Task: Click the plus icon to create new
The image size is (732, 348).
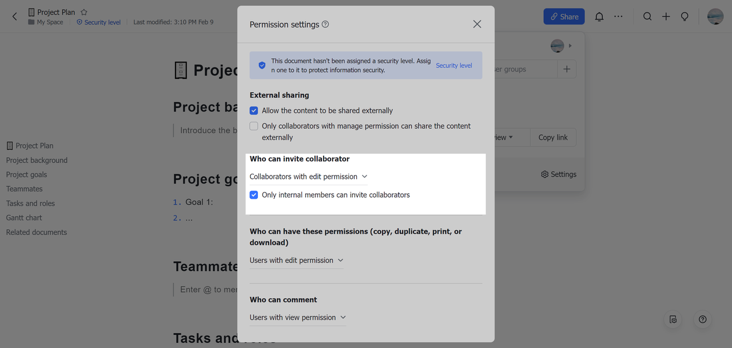Action: (x=666, y=17)
